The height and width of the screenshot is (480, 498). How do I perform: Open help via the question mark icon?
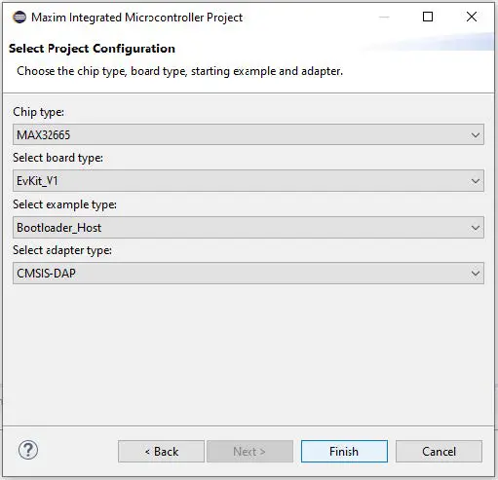28,450
